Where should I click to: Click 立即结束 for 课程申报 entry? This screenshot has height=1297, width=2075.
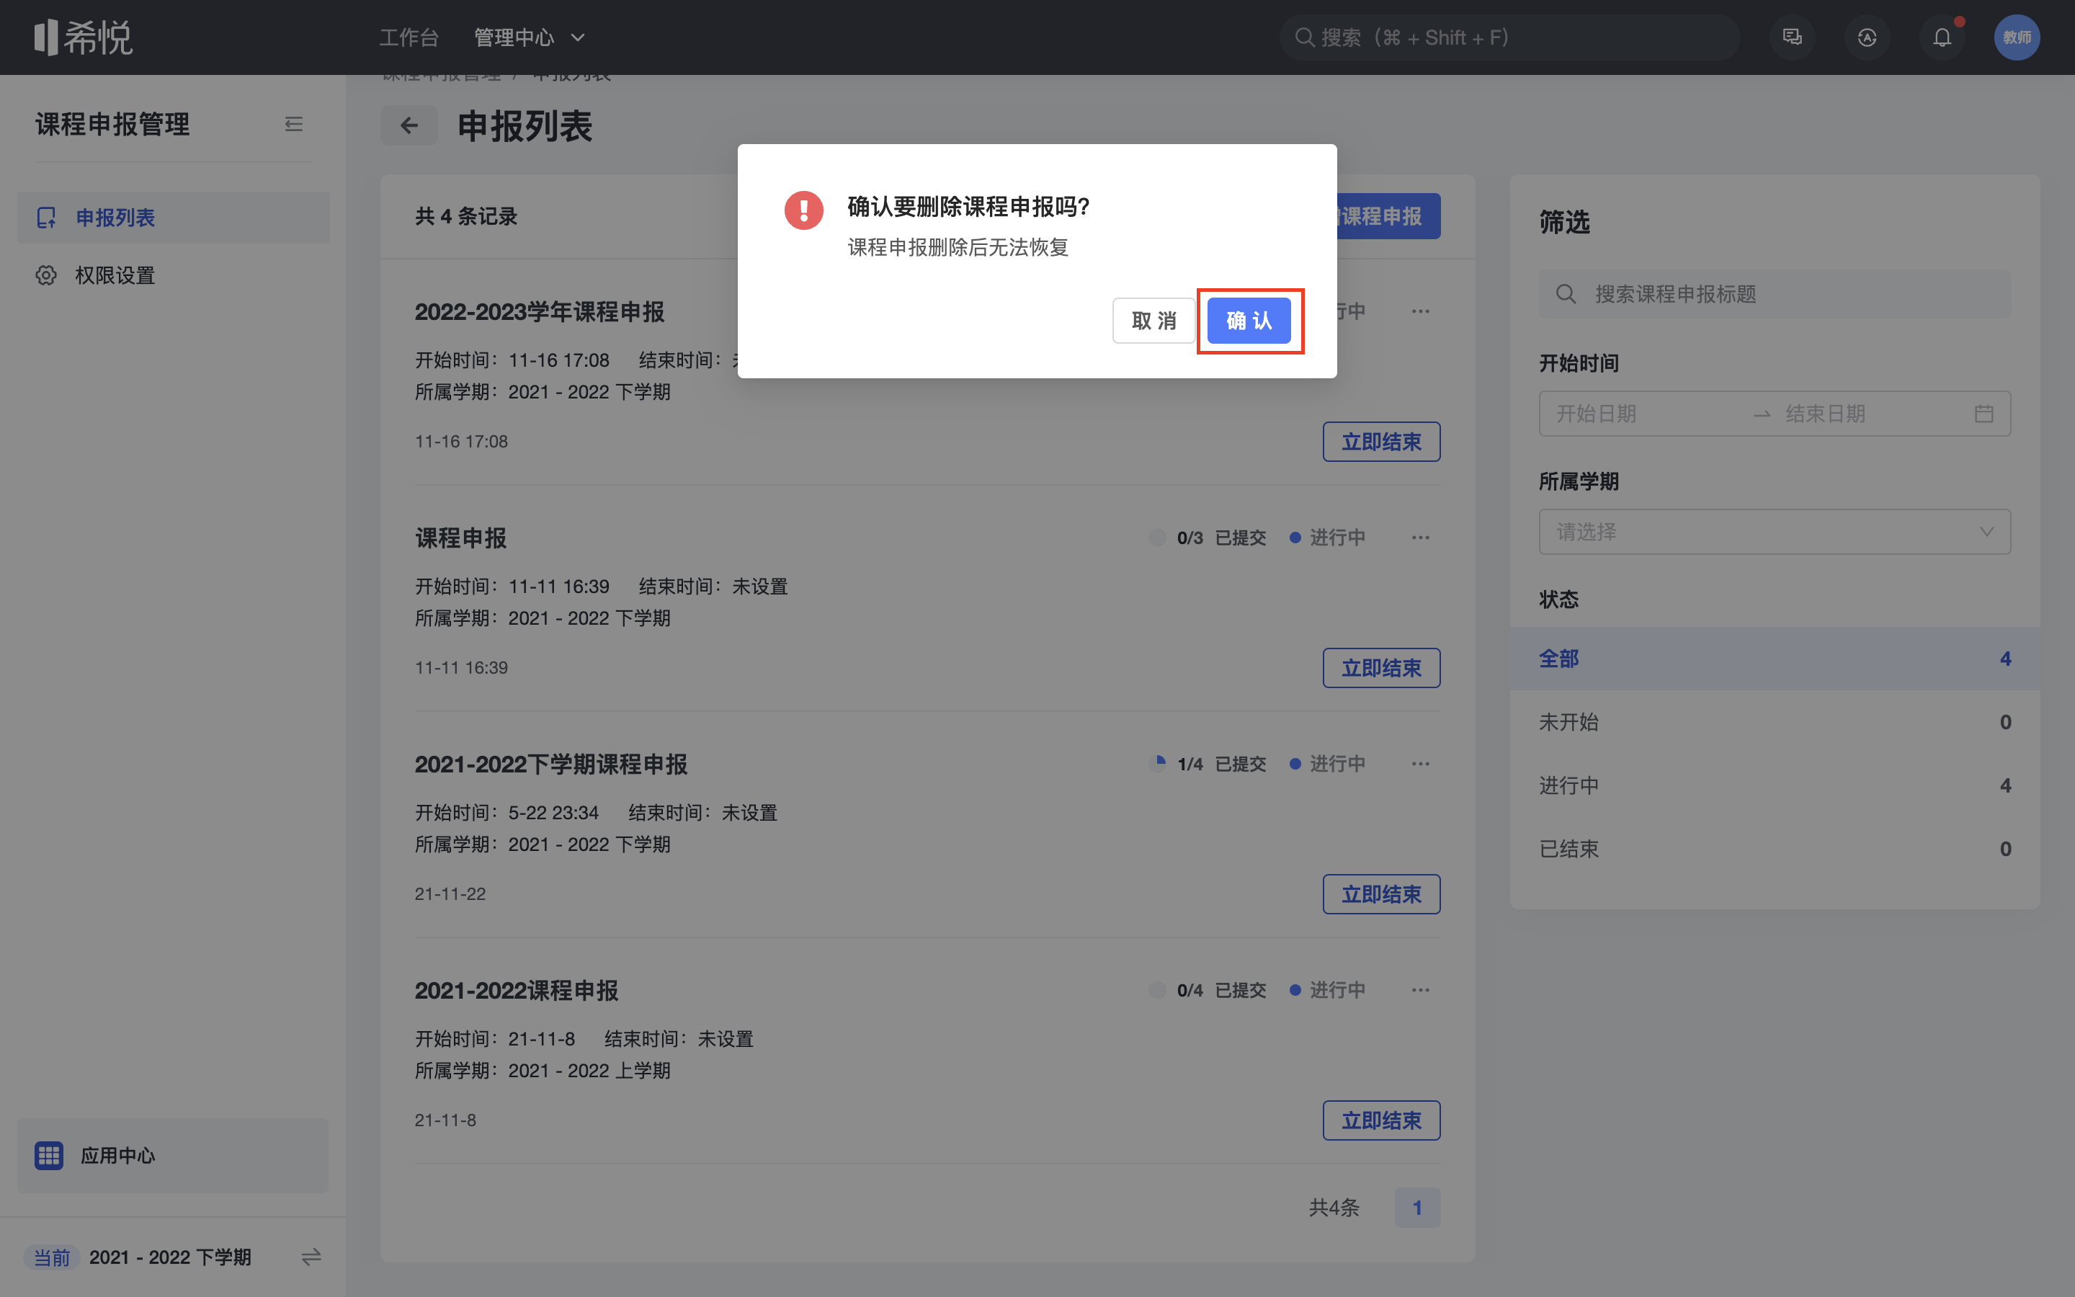[1381, 668]
